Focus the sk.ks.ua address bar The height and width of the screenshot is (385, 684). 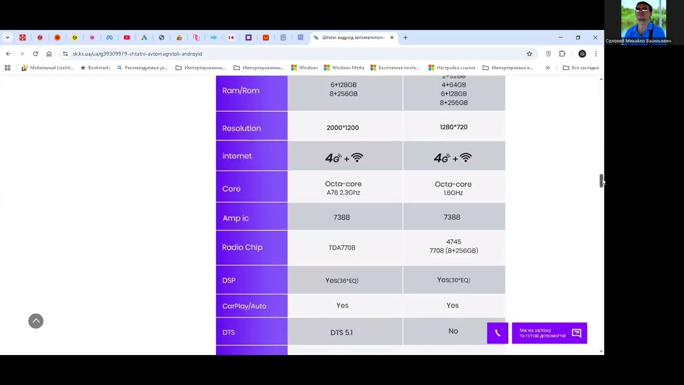(297, 53)
